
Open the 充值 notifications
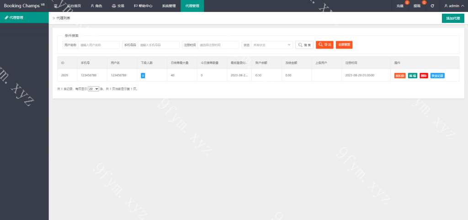point(400,5)
